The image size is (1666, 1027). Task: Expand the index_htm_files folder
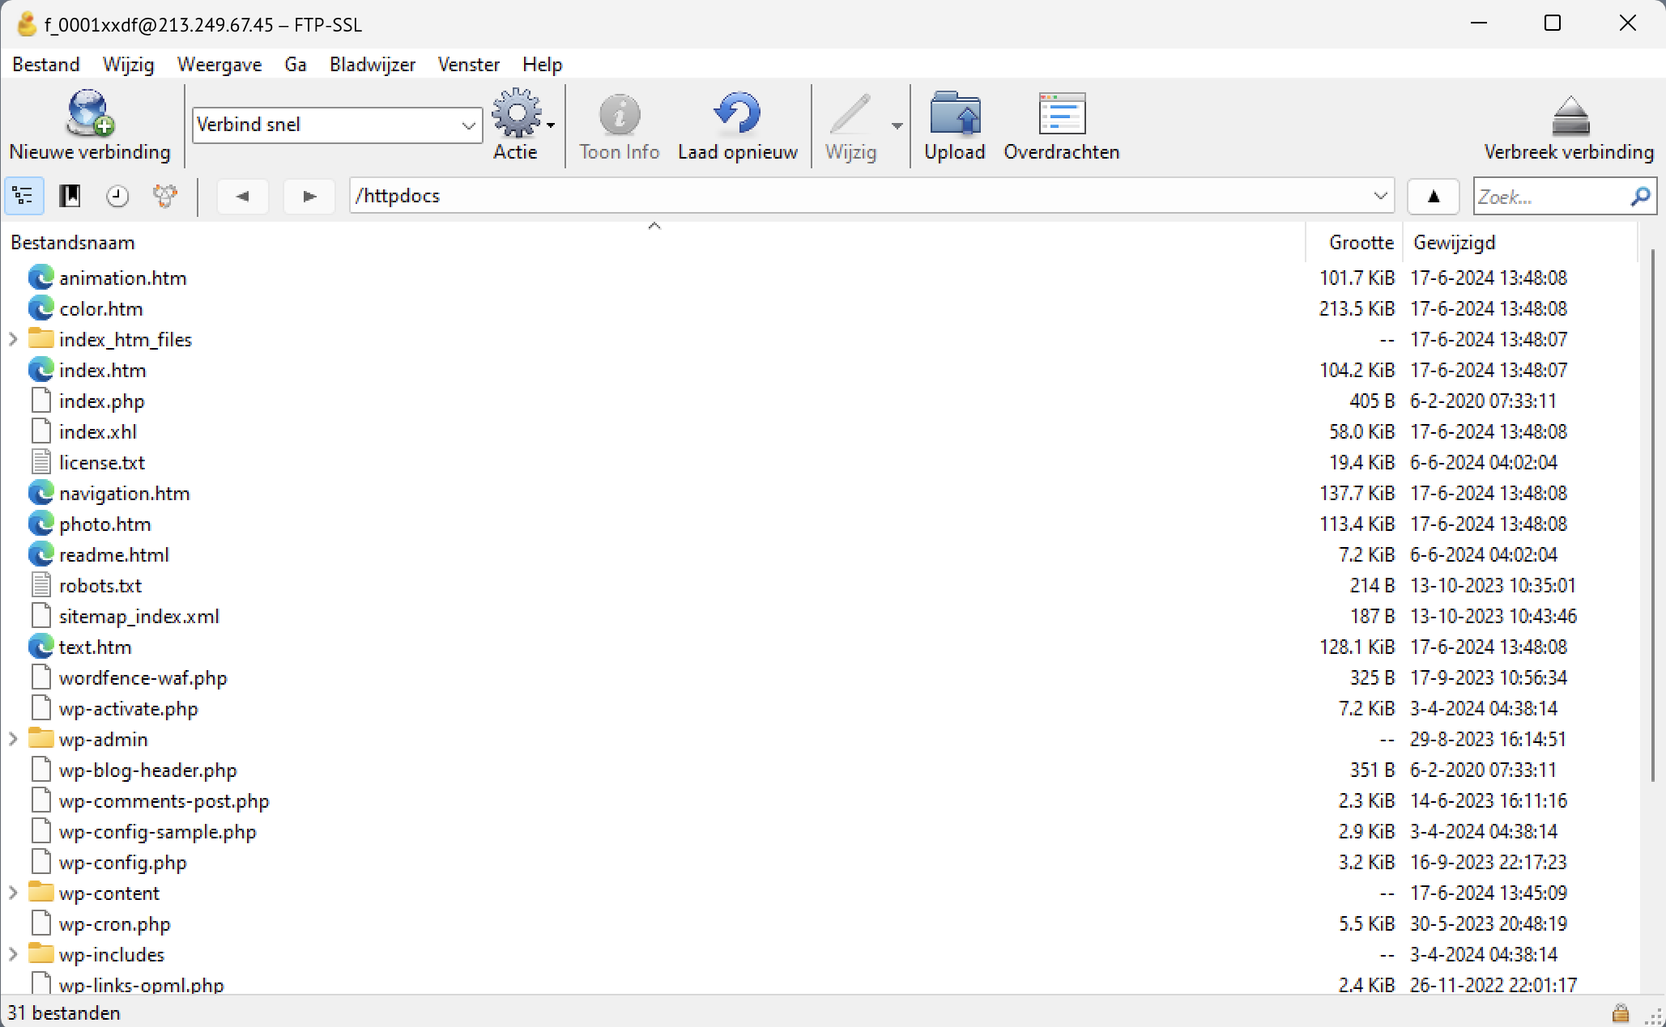pyautogui.click(x=13, y=339)
